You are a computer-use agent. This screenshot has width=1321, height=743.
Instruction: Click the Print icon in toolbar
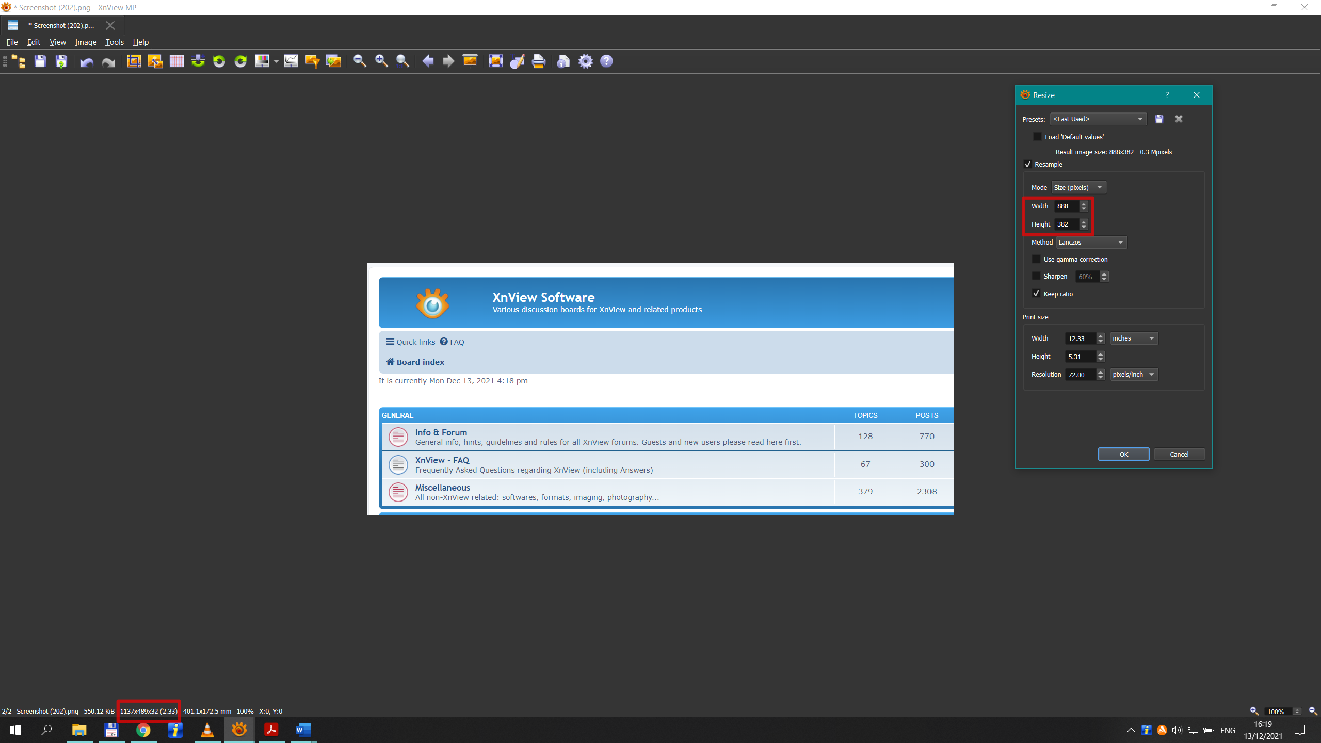pos(538,61)
